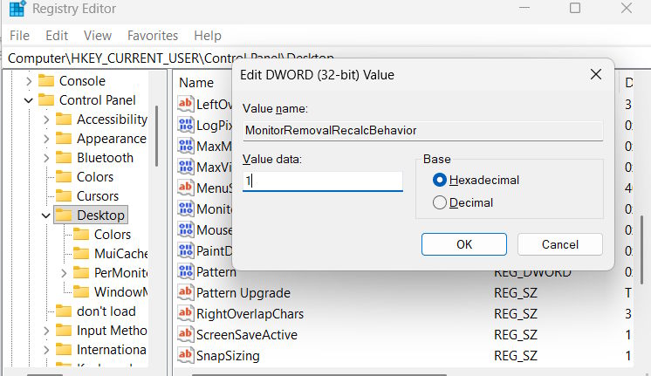Click the don't load folder icon
The width and height of the screenshot is (651, 376).
tap(64, 311)
